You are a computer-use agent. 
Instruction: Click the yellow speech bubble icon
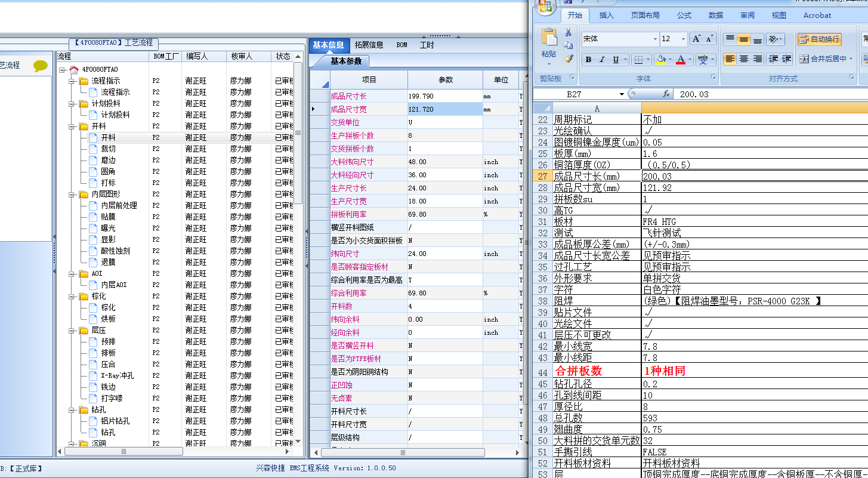[40, 66]
